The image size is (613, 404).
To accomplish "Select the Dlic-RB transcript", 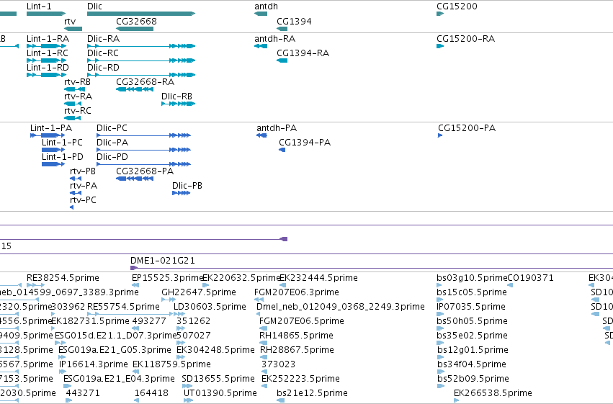I will tap(178, 104).
